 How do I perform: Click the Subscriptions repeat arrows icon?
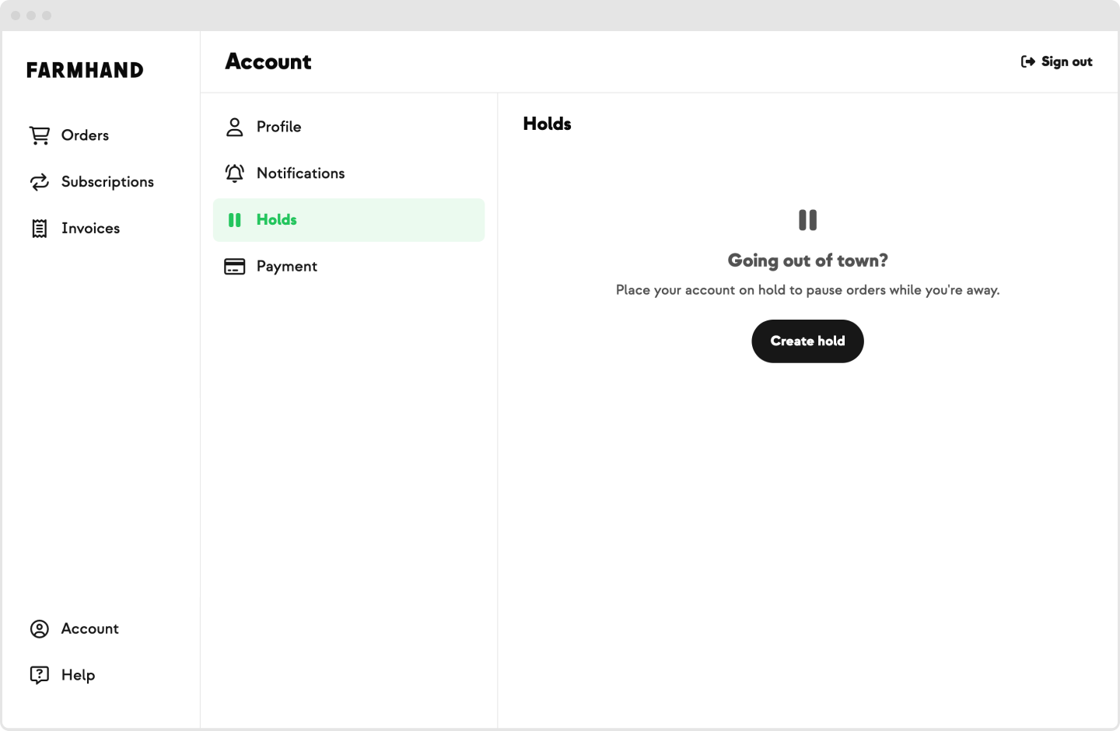(40, 182)
